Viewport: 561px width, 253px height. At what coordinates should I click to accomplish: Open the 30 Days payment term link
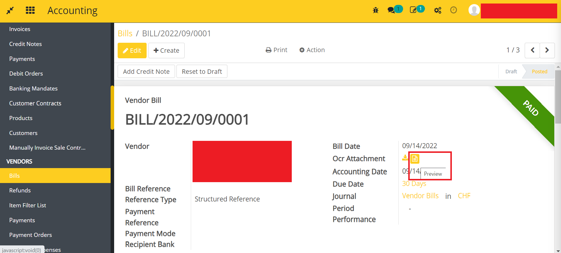point(414,184)
